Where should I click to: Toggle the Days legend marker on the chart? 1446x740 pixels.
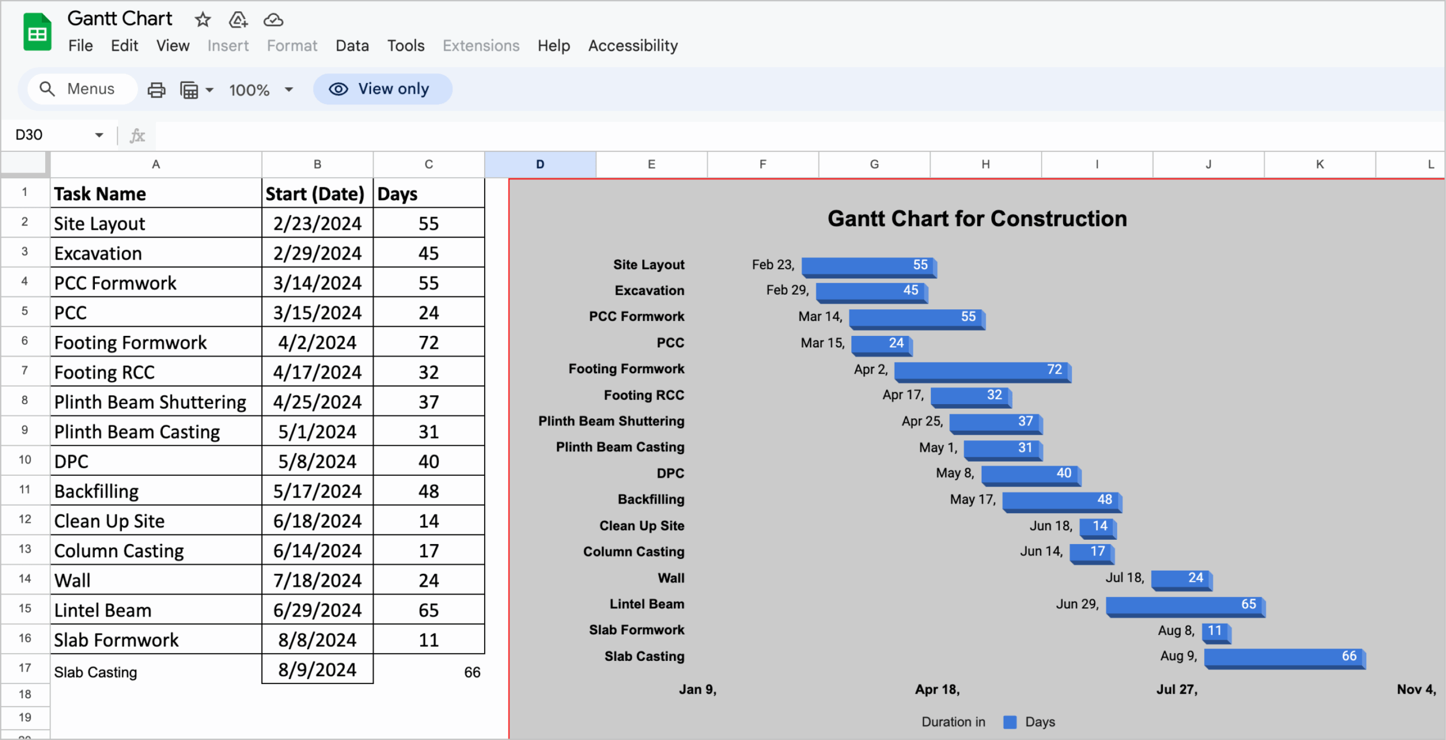[x=1009, y=721]
